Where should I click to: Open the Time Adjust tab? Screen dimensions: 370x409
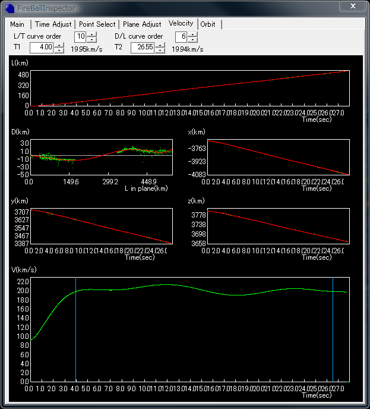coord(53,24)
